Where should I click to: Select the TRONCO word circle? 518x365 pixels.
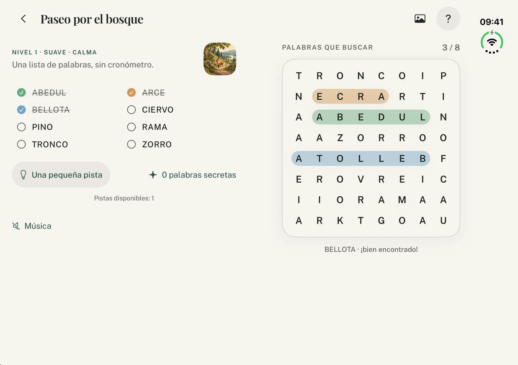[21, 144]
